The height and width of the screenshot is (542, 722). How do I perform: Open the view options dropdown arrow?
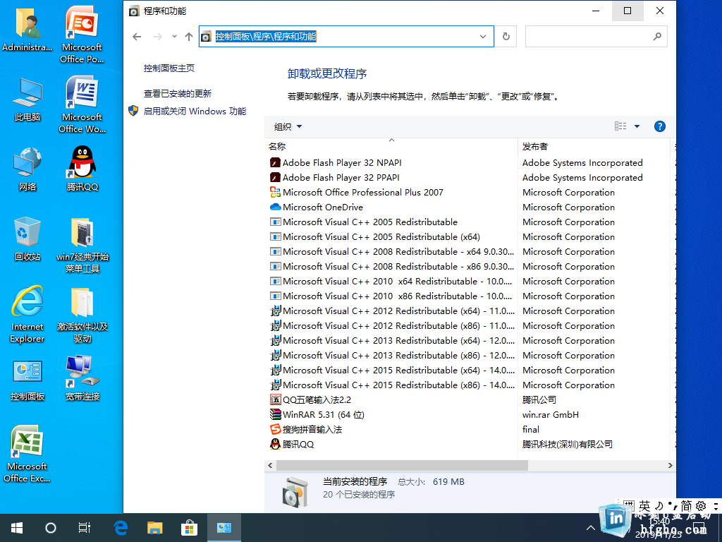637,126
